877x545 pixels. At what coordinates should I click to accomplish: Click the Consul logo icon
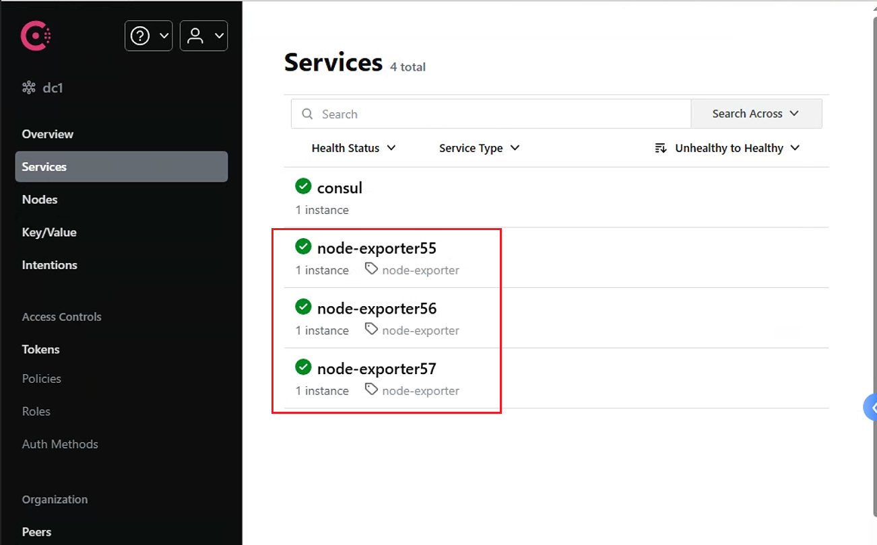(x=36, y=36)
